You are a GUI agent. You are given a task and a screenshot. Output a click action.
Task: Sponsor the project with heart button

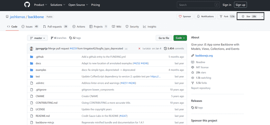pos(185,17)
